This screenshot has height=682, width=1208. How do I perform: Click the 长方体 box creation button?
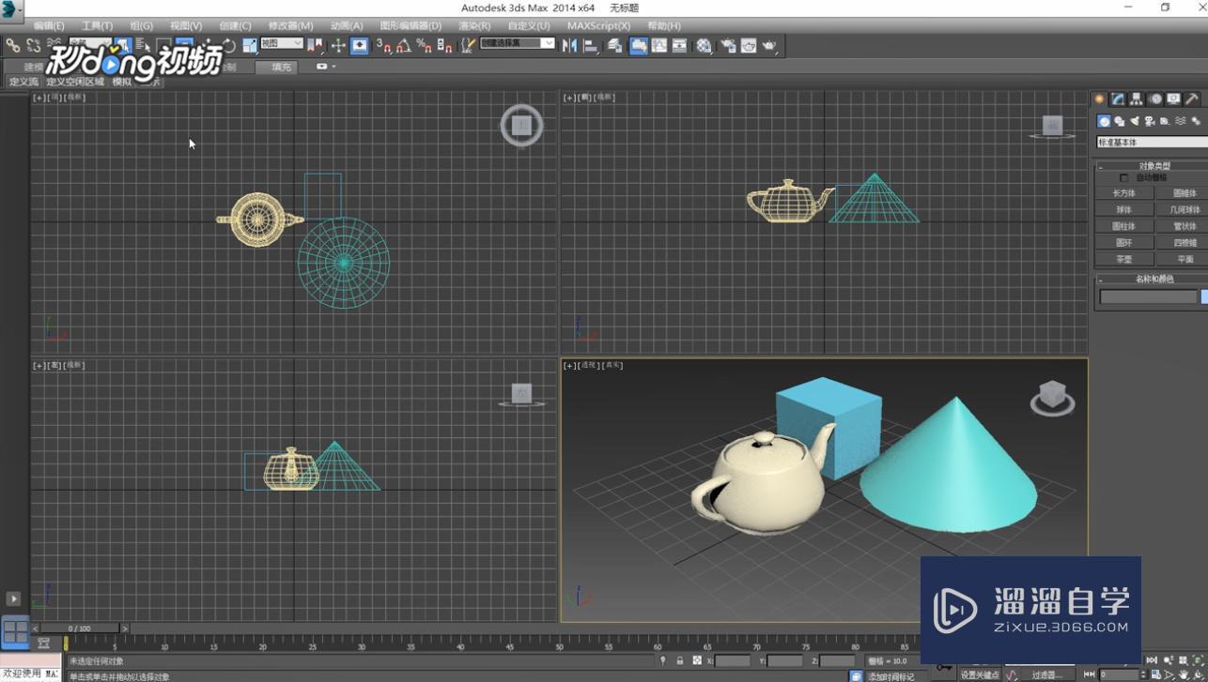point(1123,193)
